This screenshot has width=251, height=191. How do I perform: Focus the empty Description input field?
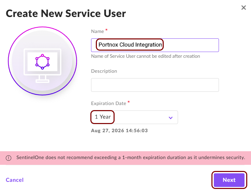click(155, 85)
